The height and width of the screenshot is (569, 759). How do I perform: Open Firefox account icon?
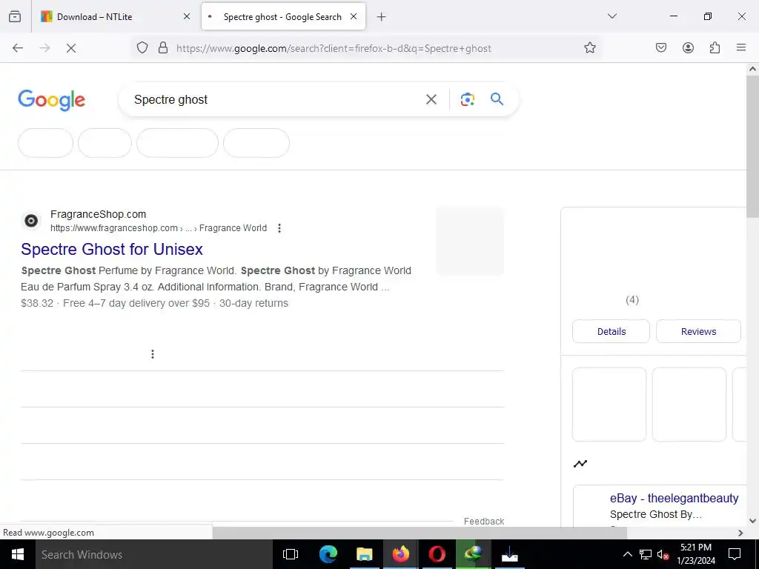(x=688, y=48)
